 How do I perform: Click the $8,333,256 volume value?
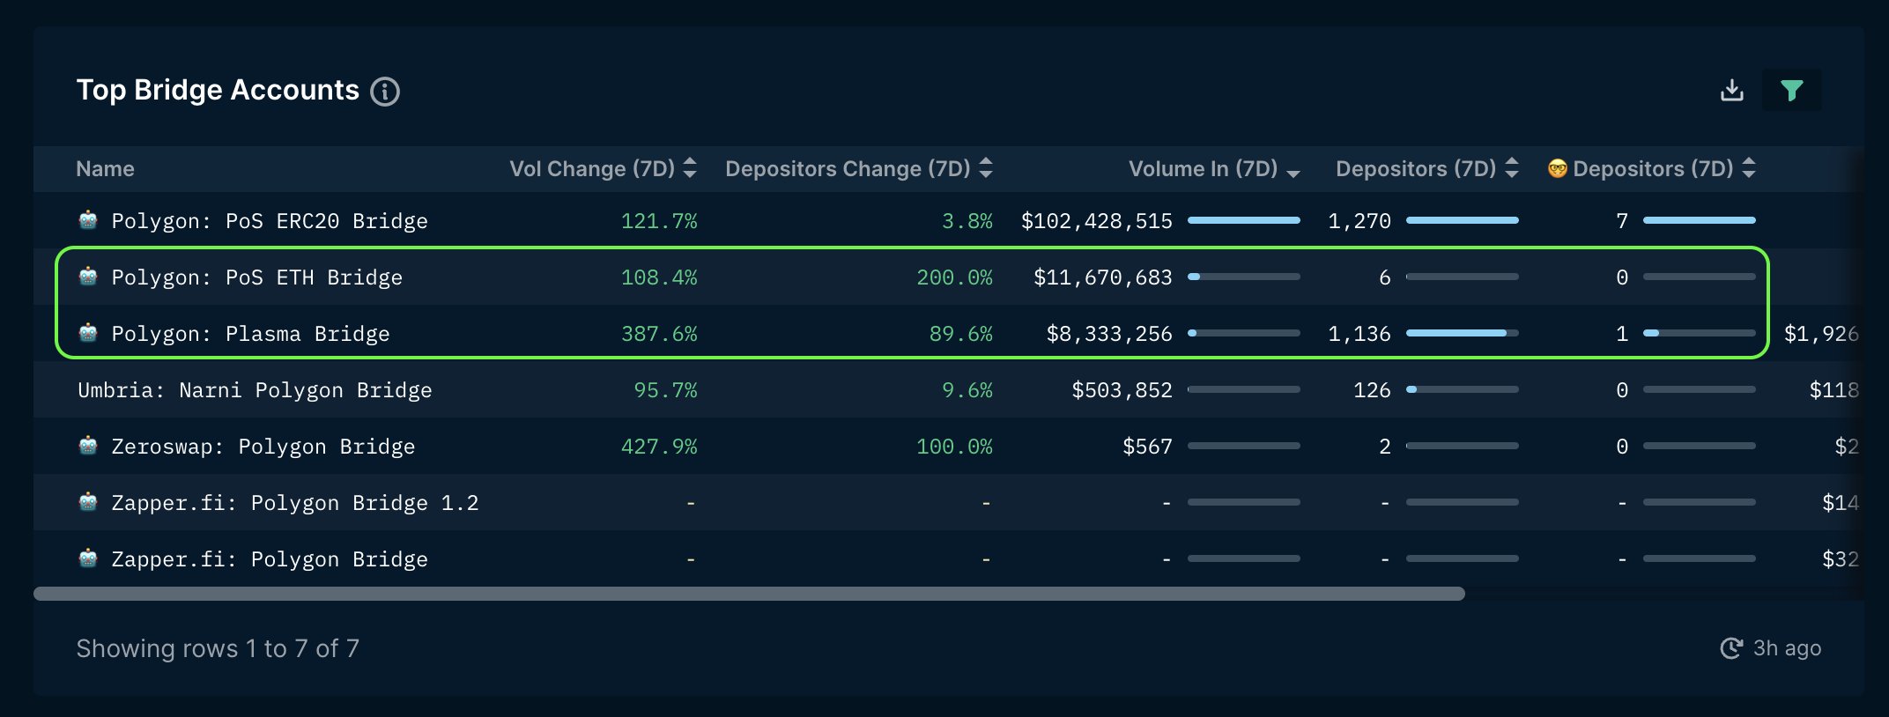click(1109, 334)
